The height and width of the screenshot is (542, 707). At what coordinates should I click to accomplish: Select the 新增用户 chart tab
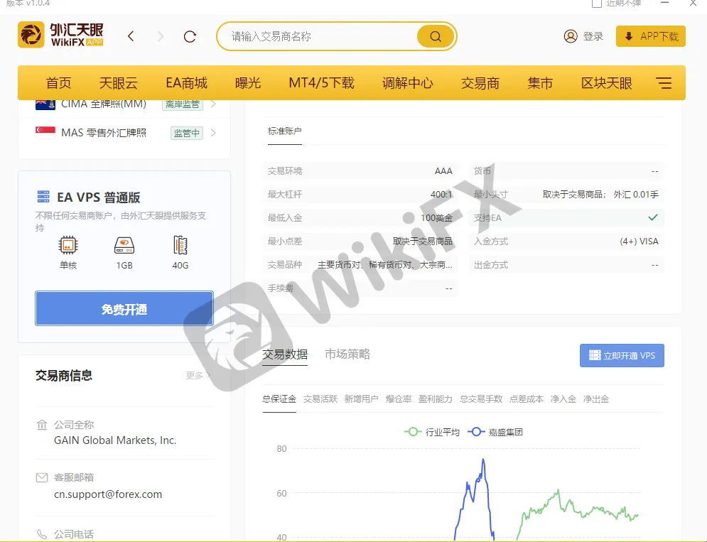361,399
